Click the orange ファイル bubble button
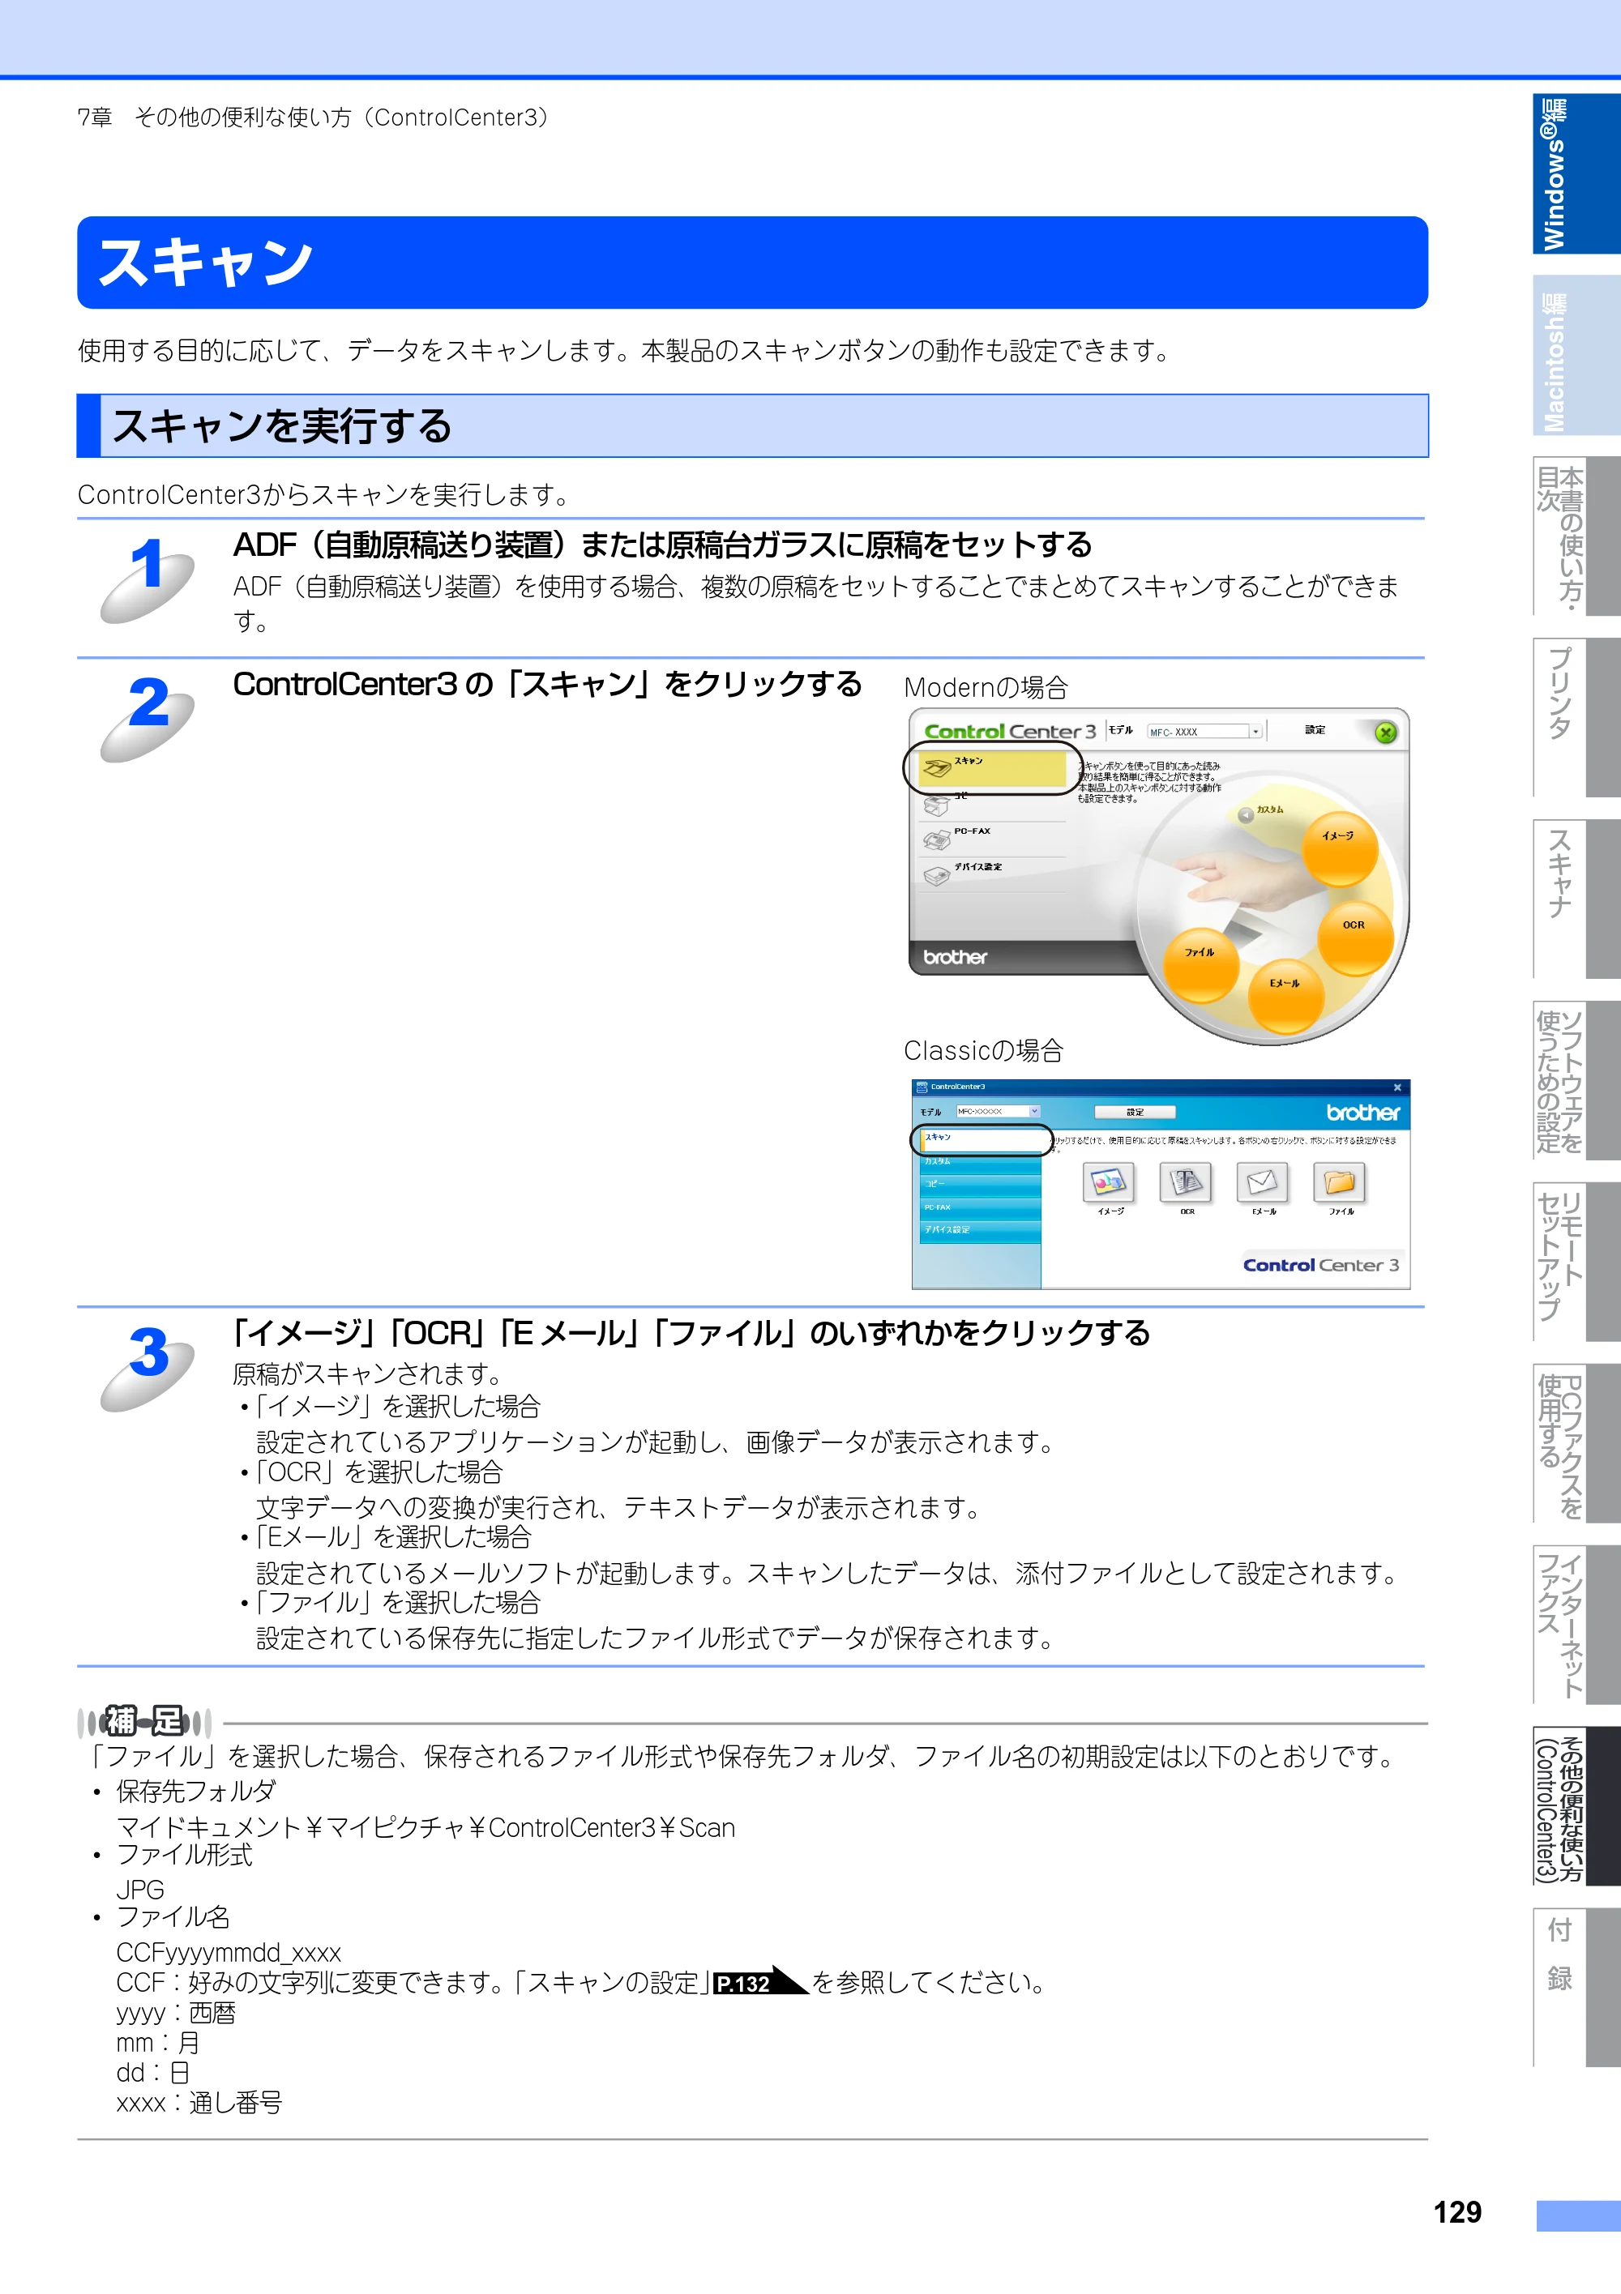This screenshot has width=1621, height=2294. click(x=1200, y=964)
